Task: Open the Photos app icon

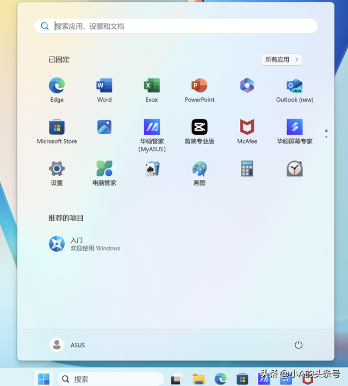Action: click(x=104, y=127)
